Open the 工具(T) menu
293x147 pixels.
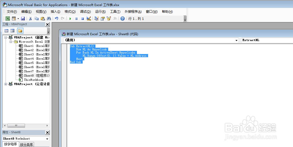tap(115, 12)
